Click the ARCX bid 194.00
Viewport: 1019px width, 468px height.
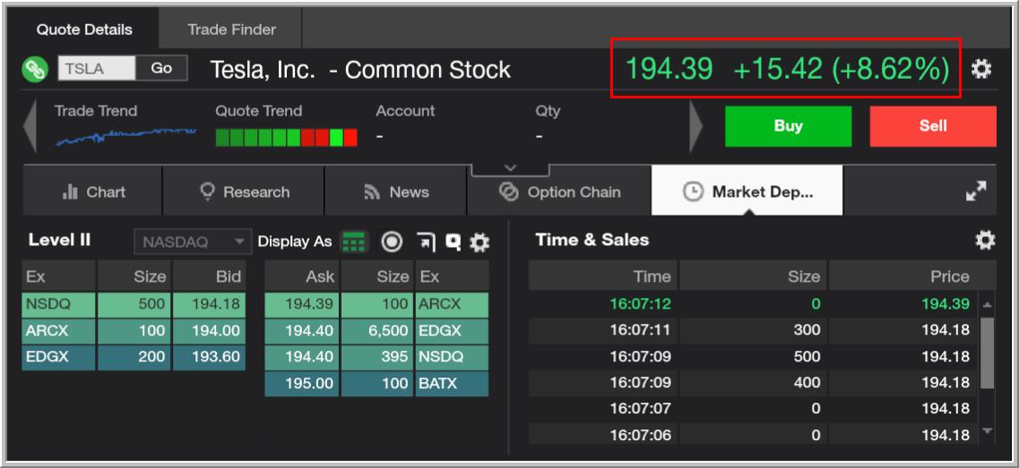[x=209, y=330]
